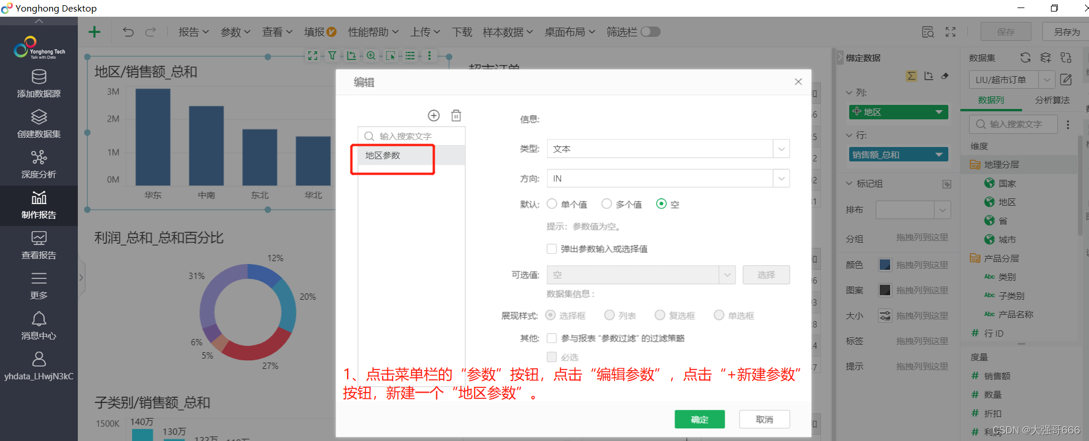Open user account yhdata_LHwjN3kC
Screen dimensions: 1089x441
[39, 367]
